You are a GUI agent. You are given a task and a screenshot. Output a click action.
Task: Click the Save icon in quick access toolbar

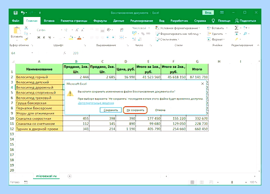tap(16, 13)
